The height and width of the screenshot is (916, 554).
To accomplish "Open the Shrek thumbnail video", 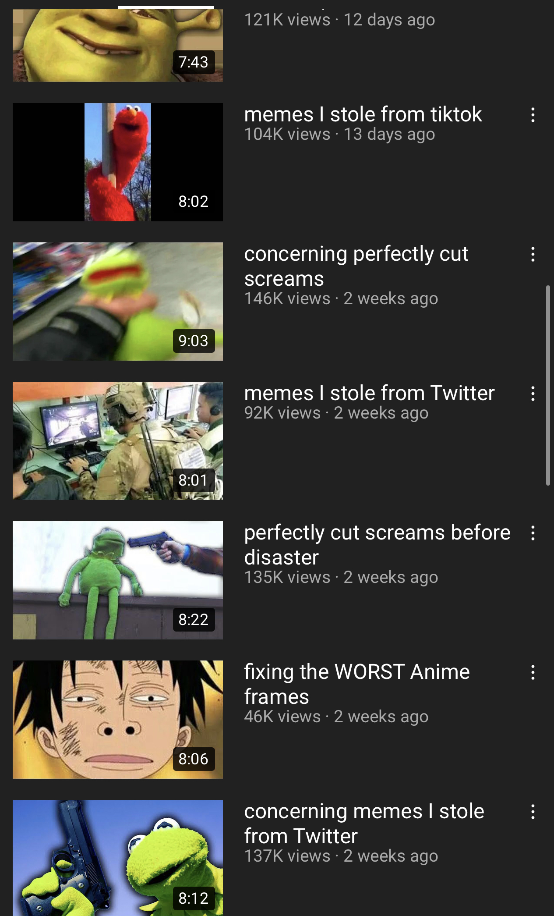I will tap(118, 45).
